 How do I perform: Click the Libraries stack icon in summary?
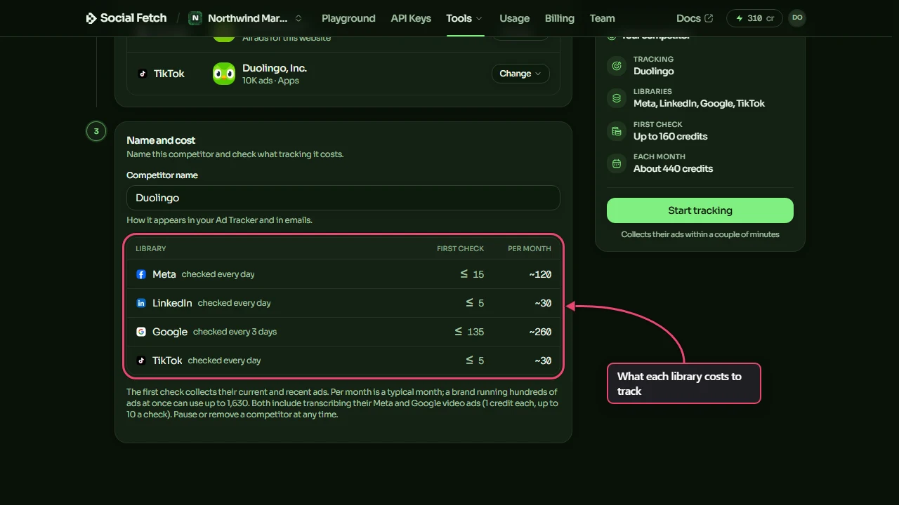617,98
